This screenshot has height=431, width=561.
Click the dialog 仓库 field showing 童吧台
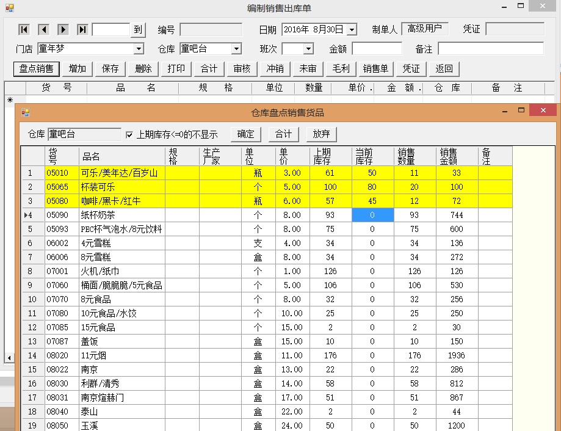(84, 134)
